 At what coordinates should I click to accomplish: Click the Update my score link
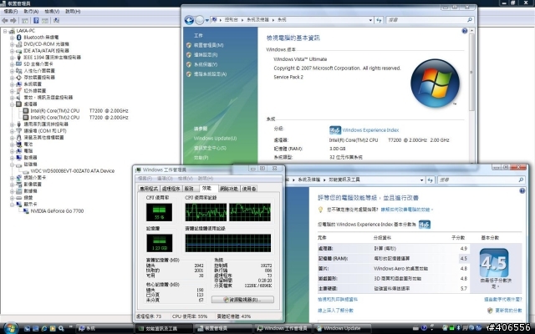click(x=508, y=311)
